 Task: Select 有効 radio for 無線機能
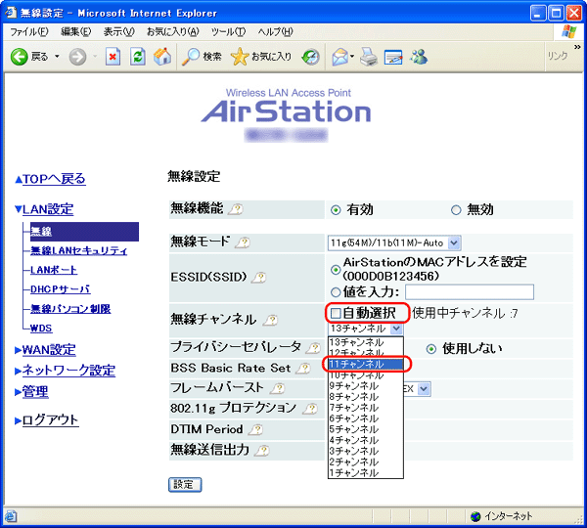(336, 210)
